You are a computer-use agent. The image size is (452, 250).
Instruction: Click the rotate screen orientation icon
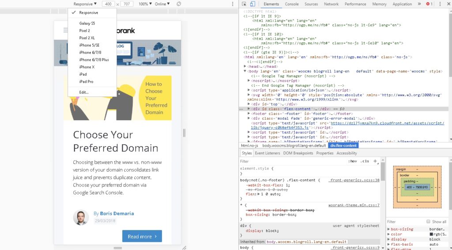178,4
